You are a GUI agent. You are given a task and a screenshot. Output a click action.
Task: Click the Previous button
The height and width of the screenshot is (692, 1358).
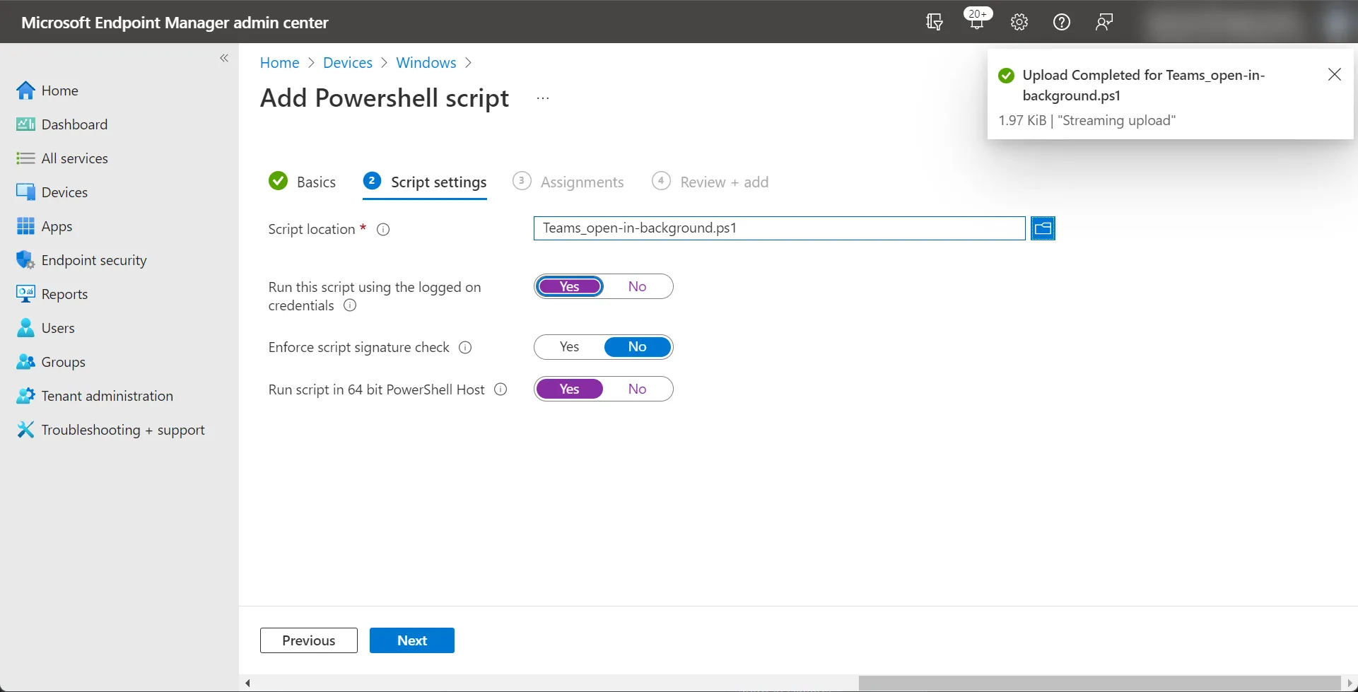pos(309,640)
